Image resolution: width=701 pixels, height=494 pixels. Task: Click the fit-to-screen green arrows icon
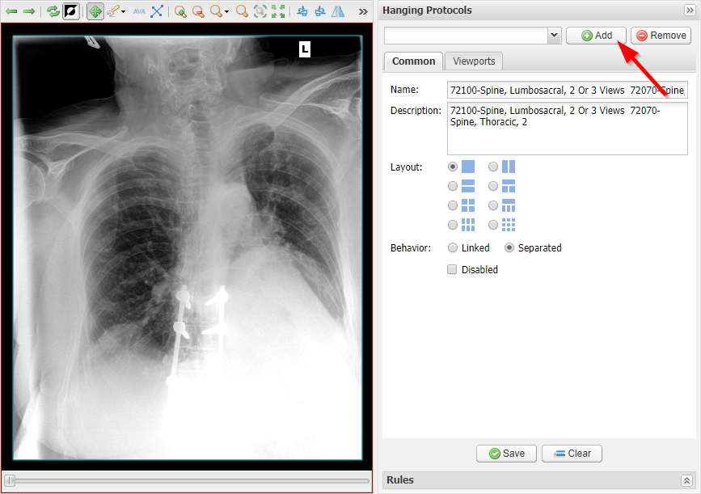(x=278, y=11)
